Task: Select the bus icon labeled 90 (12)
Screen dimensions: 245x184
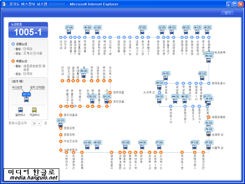Action: click(x=208, y=60)
